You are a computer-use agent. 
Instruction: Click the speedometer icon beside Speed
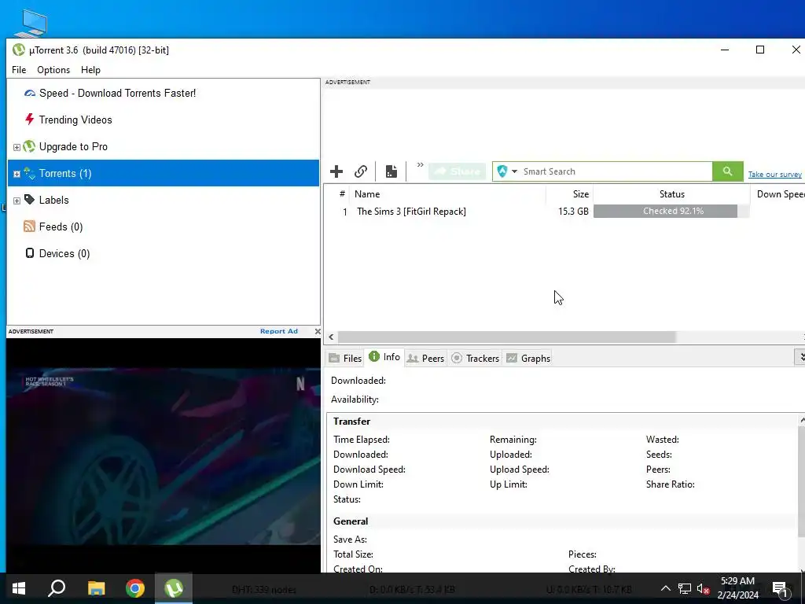[30, 93]
